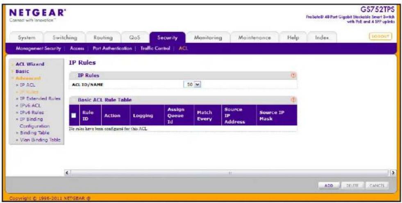402x203 pixels.
Task: Open help for IP Rules section
Action: coord(293,75)
